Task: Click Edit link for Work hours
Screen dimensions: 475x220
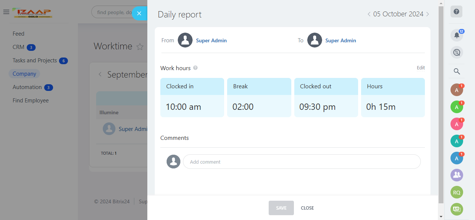Action: [x=420, y=68]
